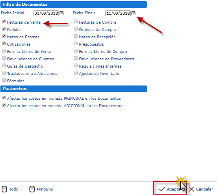Click the Todo database icon

[x=4, y=189]
